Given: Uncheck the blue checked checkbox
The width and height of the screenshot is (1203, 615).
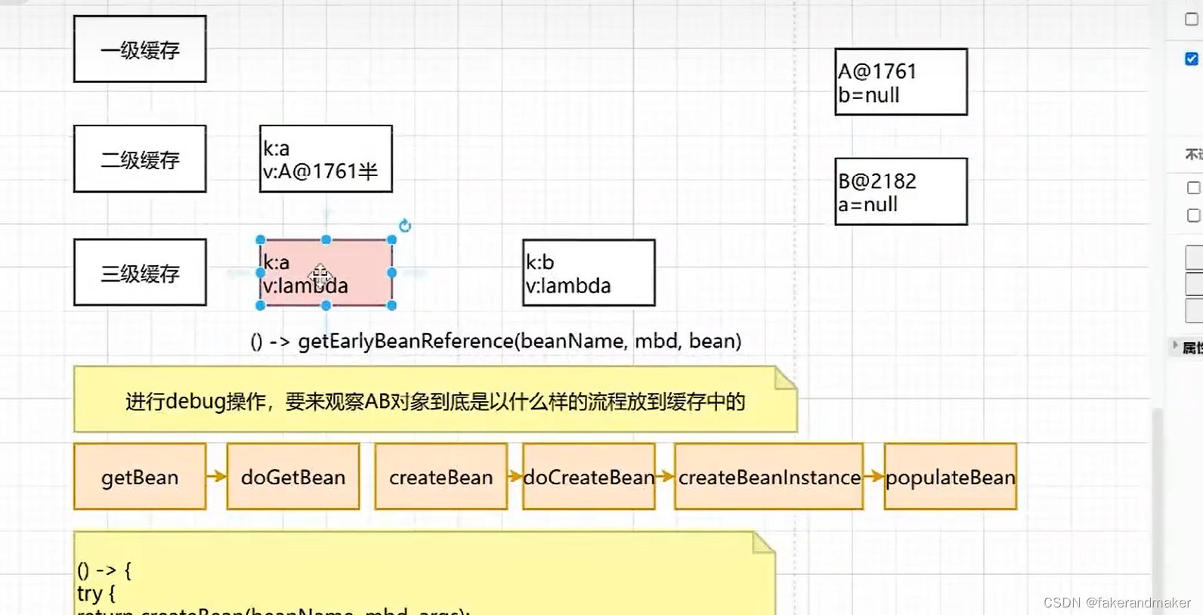Looking at the screenshot, I should click(x=1192, y=58).
